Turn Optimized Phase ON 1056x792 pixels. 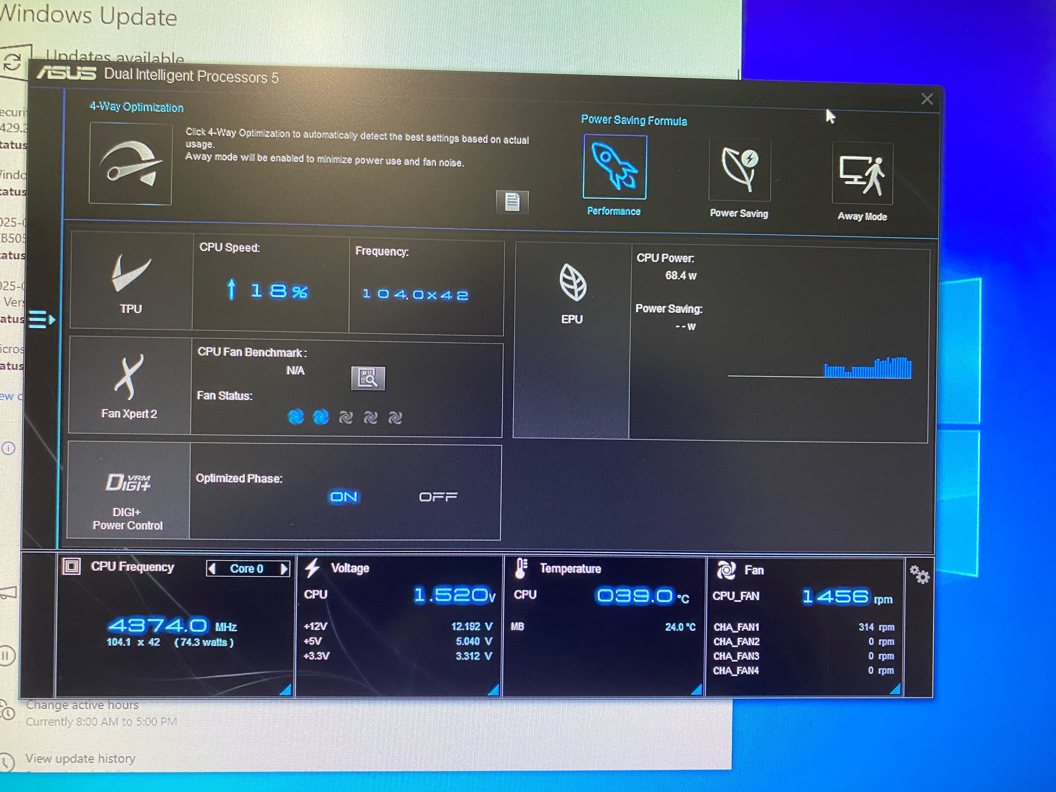point(344,497)
